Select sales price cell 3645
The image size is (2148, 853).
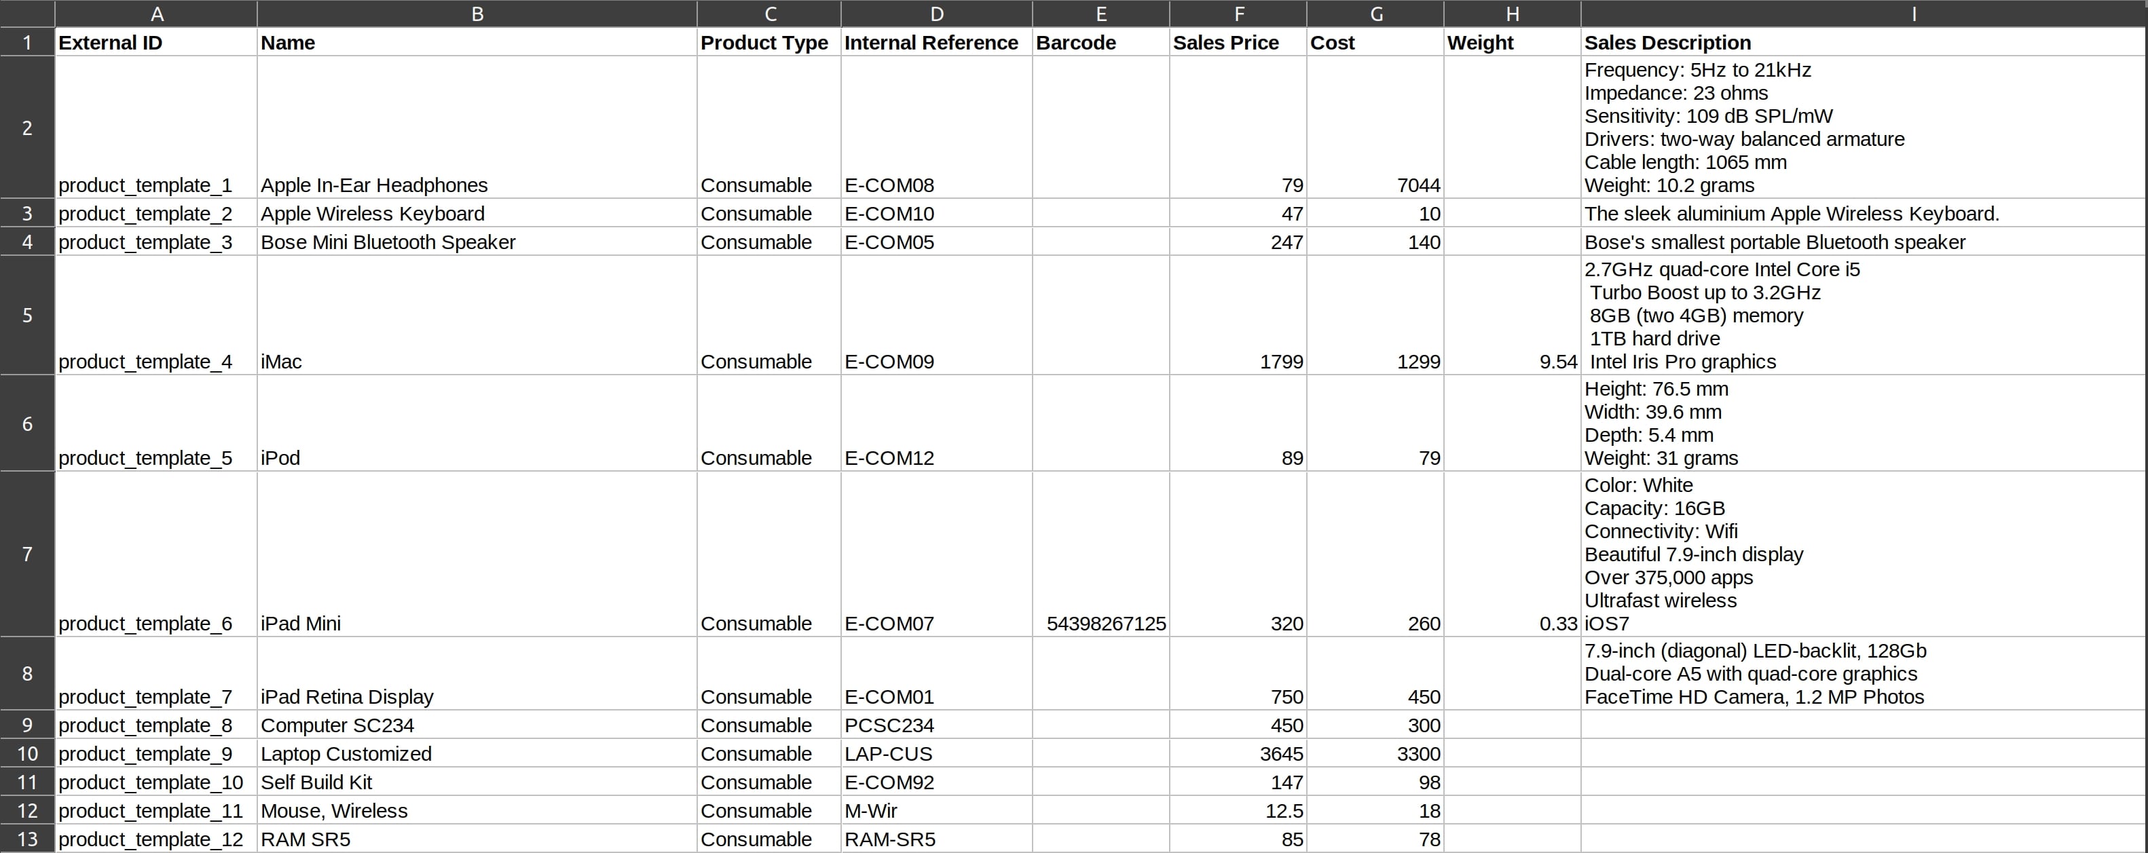coord(1238,753)
